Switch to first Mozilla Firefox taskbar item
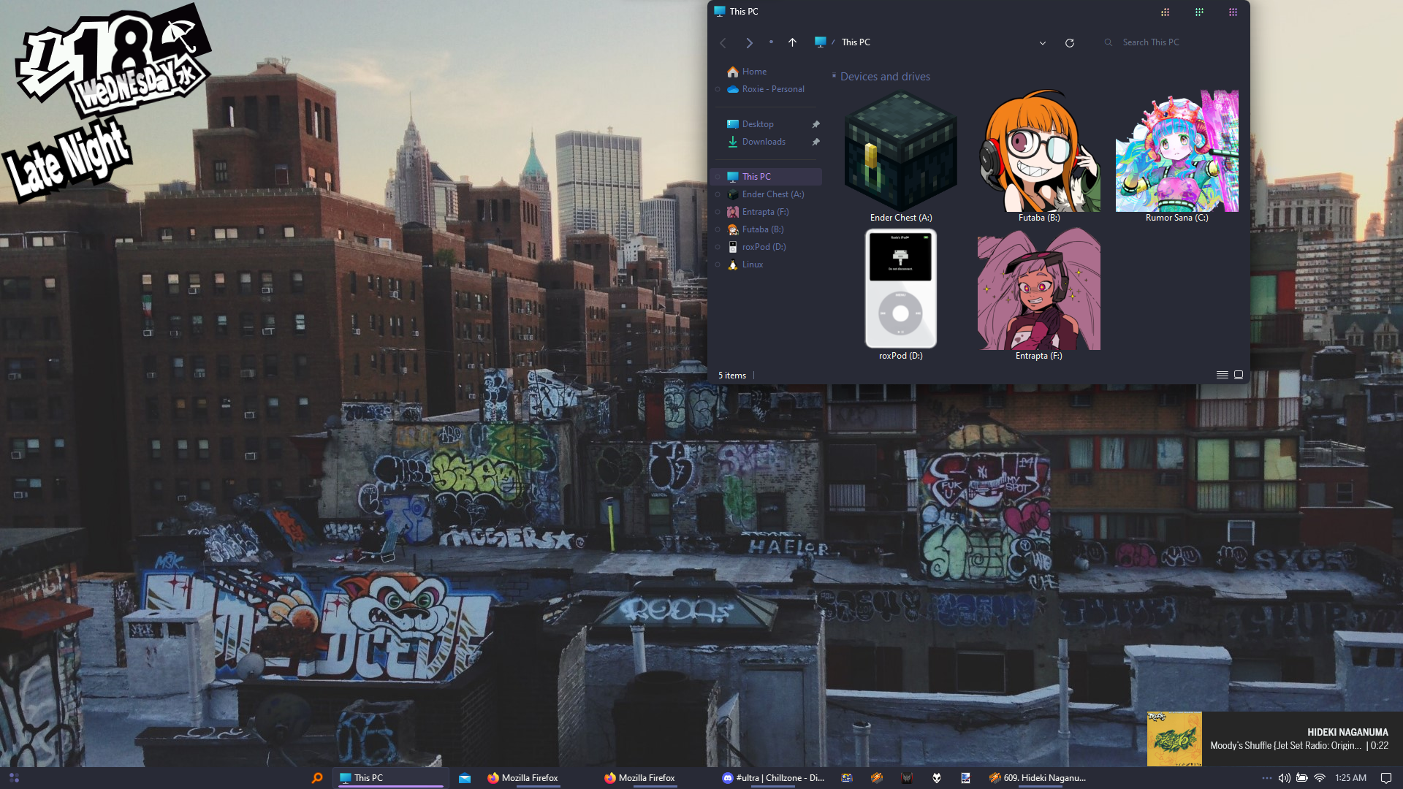 522,778
